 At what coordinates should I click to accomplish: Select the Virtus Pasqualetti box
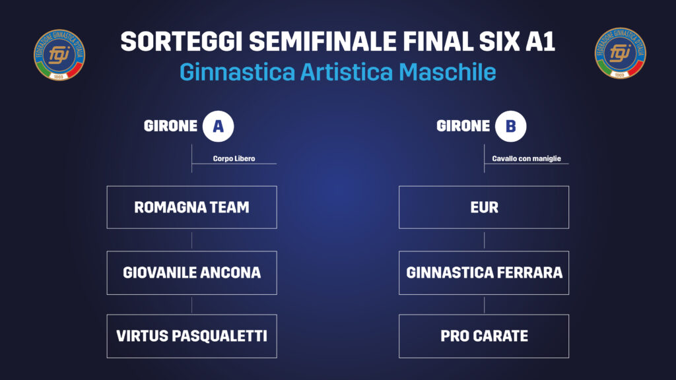coord(192,336)
